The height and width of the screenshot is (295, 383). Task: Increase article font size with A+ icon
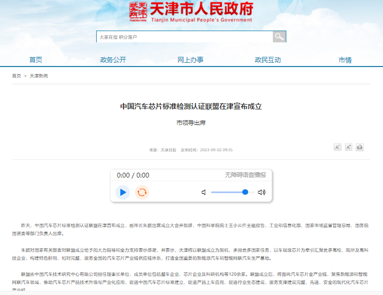[x=348, y=147]
